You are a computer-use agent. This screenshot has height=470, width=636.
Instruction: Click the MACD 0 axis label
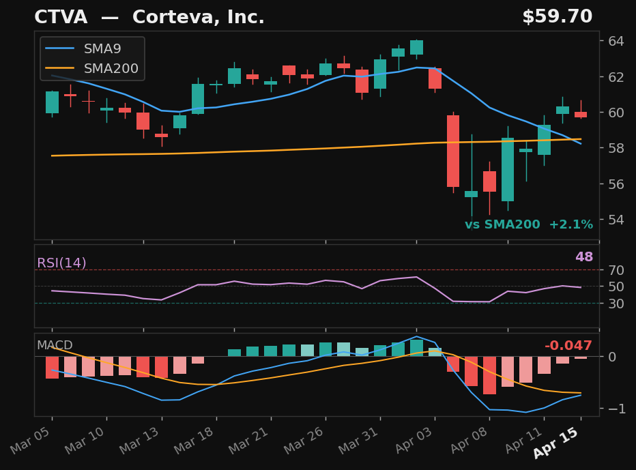coord(611,357)
